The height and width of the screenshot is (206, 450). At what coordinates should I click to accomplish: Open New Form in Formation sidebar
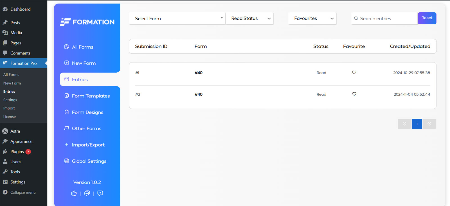(84, 63)
